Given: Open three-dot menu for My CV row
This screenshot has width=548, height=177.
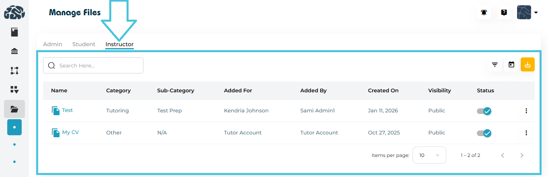Looking at the screenshot, I should pyautogui.click(x=526, y=133).
